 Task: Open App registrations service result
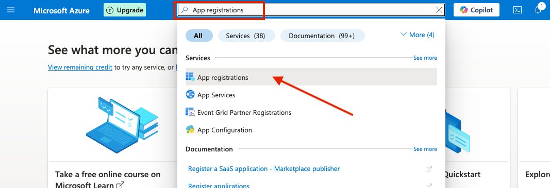(x=311, y=77)
